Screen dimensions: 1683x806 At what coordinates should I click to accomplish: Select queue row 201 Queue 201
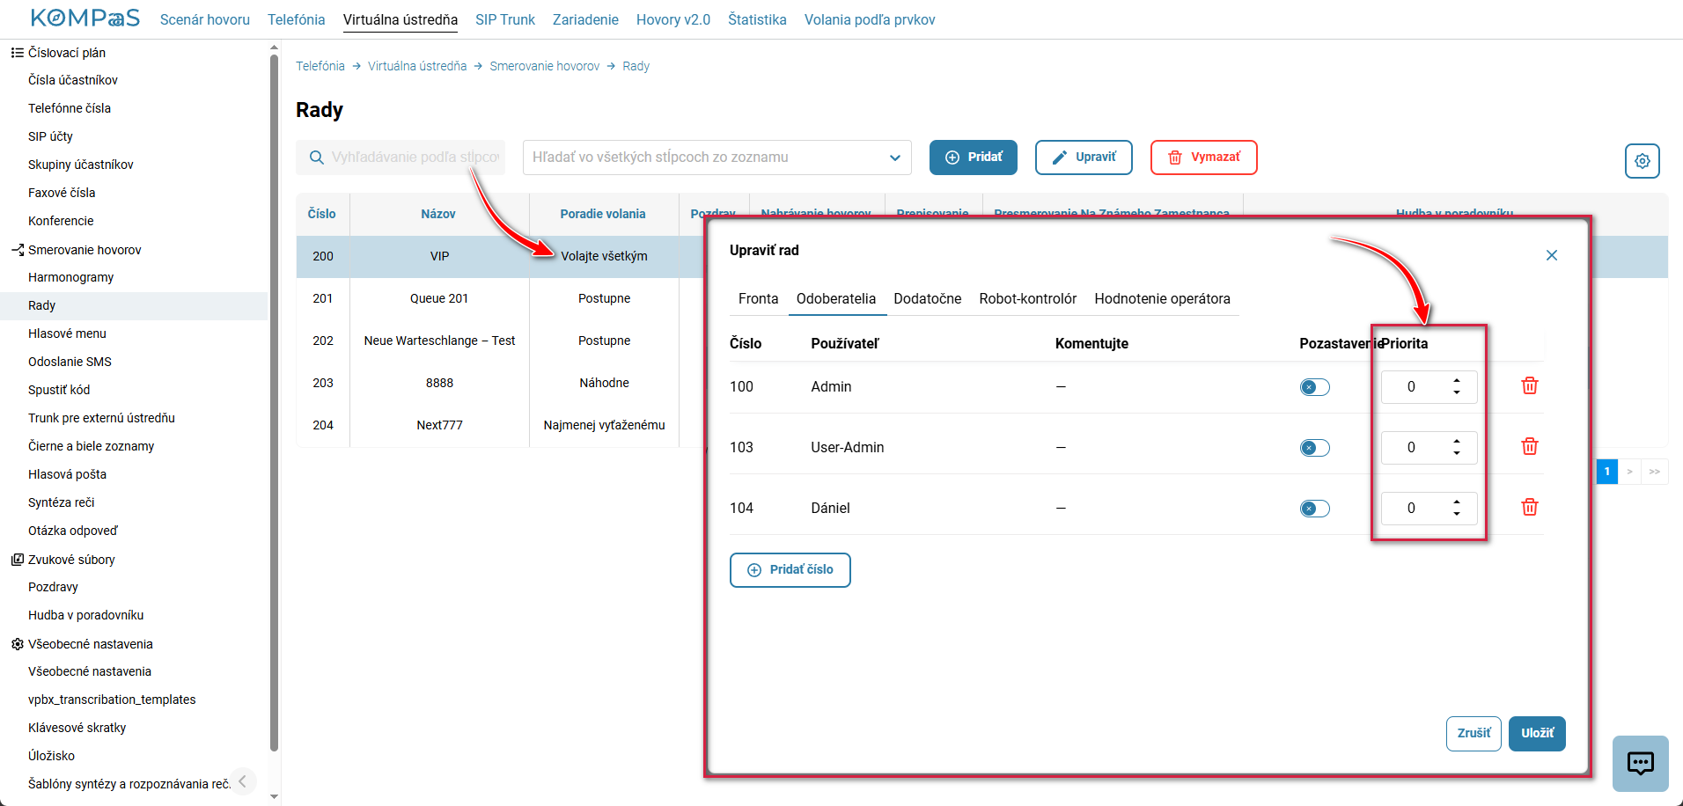coord(501,298)
